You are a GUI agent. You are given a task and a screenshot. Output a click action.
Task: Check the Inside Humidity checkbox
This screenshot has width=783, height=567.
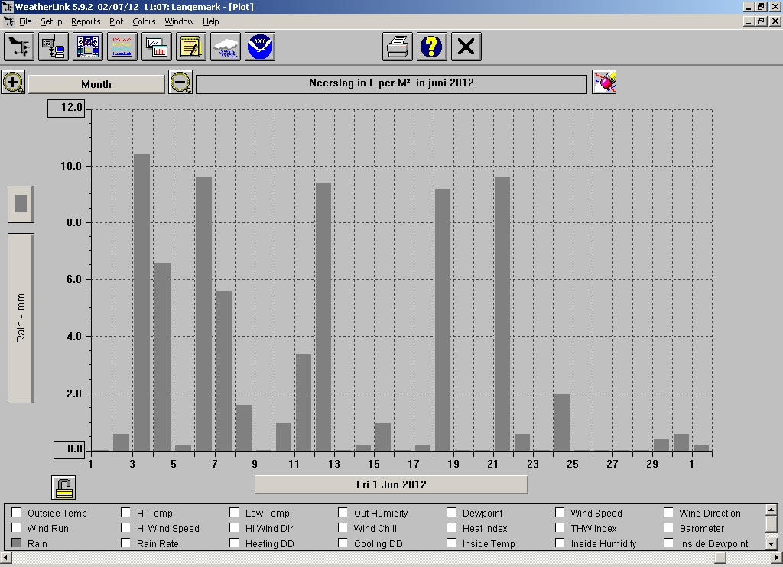(x=560, y=543)
